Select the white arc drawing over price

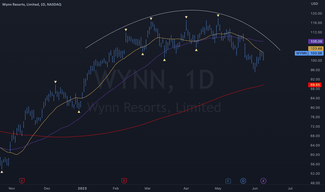[x=192, y=10]
